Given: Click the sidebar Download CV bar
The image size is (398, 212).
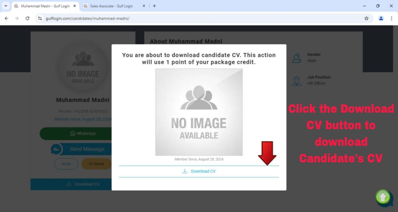Looking at the screenshot, I should click(x=83, y=184).
